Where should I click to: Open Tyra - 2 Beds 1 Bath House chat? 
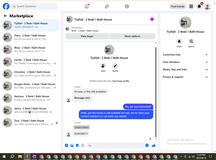pyautogui.click(x=30, y=122)
